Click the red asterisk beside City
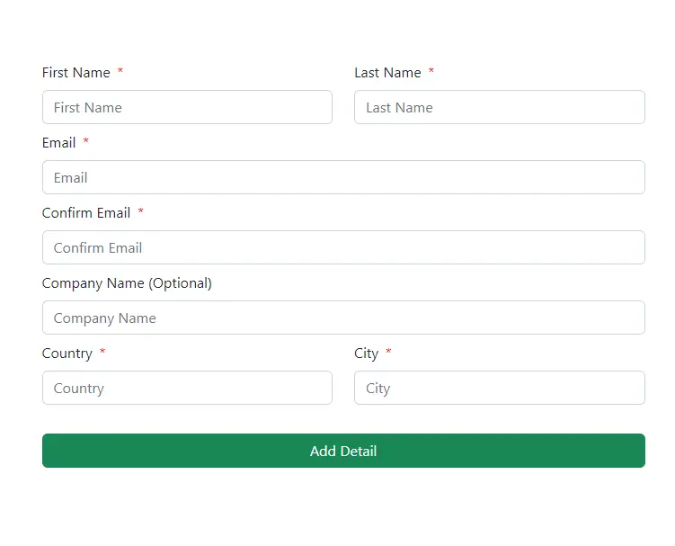 point(388,351)
